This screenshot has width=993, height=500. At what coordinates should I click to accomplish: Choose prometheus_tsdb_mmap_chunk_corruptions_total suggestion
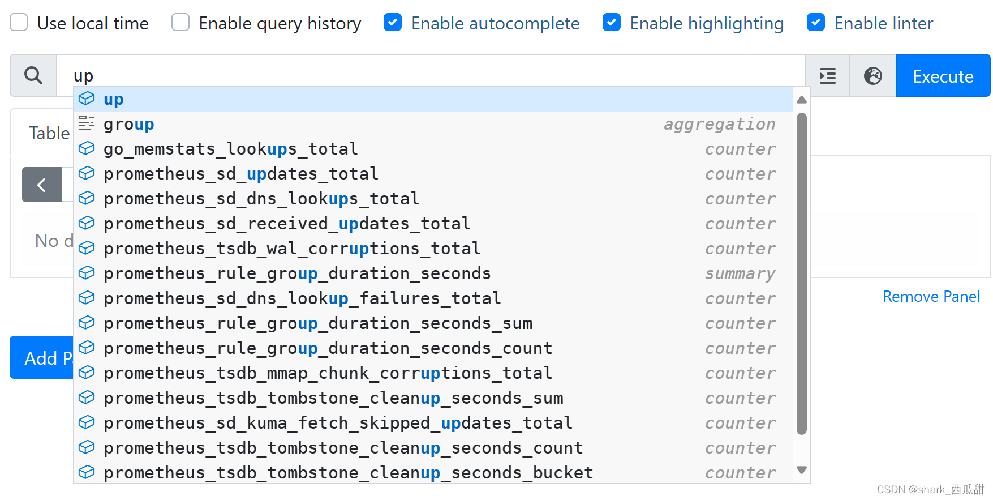pos(433,373)
